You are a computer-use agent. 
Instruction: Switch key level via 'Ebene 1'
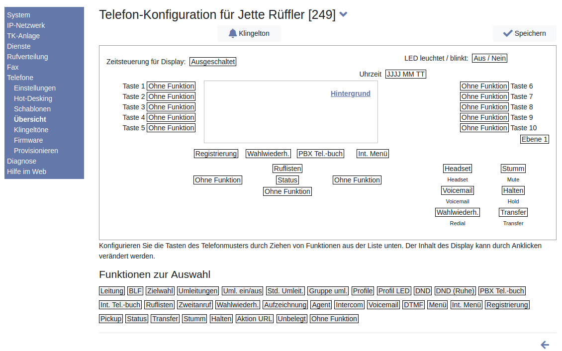point(535,139)
